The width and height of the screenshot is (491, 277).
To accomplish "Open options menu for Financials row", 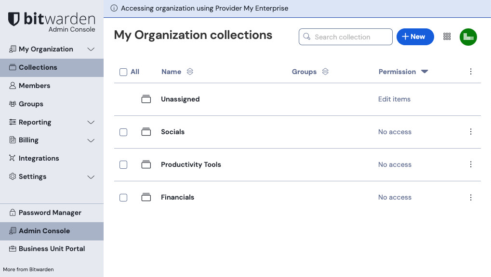I will 470,197.
